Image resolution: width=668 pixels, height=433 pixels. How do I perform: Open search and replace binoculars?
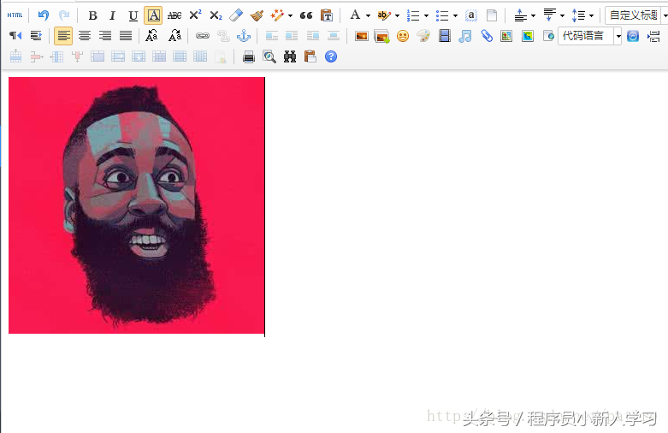click(x=290, y=56)
